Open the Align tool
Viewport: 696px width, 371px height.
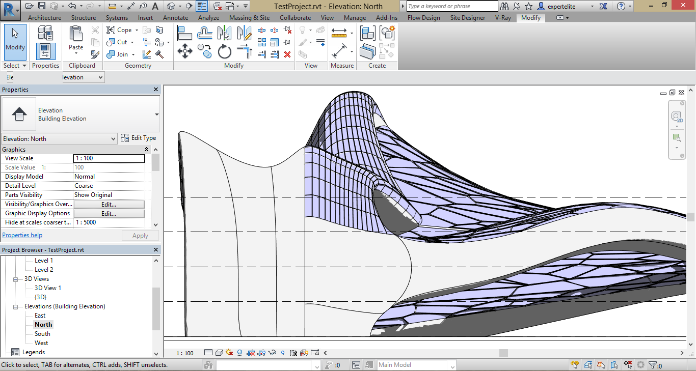pos(184,33)
